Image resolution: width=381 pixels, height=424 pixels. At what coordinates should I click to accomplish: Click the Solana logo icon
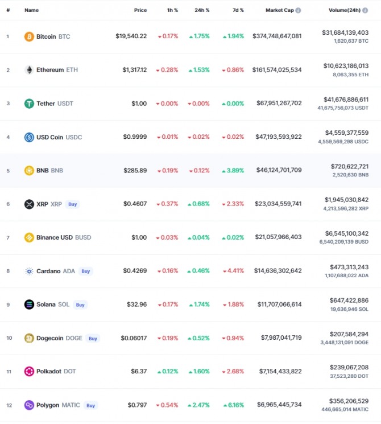point(29,304)
